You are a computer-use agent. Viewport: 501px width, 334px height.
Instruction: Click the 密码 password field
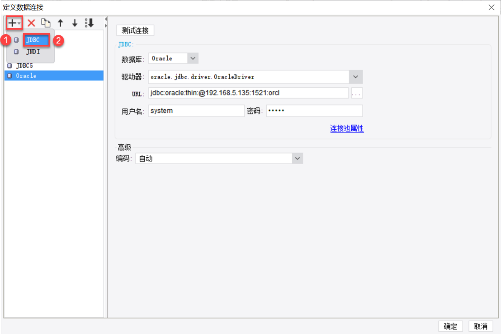314,111
